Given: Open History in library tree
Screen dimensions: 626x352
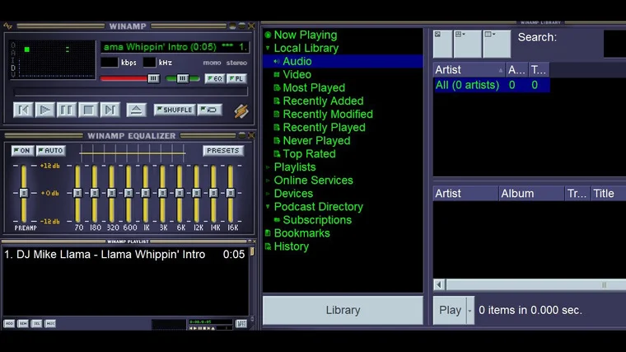Looking at the screenshot, I should pyautogui.click(x=292, y=246).
